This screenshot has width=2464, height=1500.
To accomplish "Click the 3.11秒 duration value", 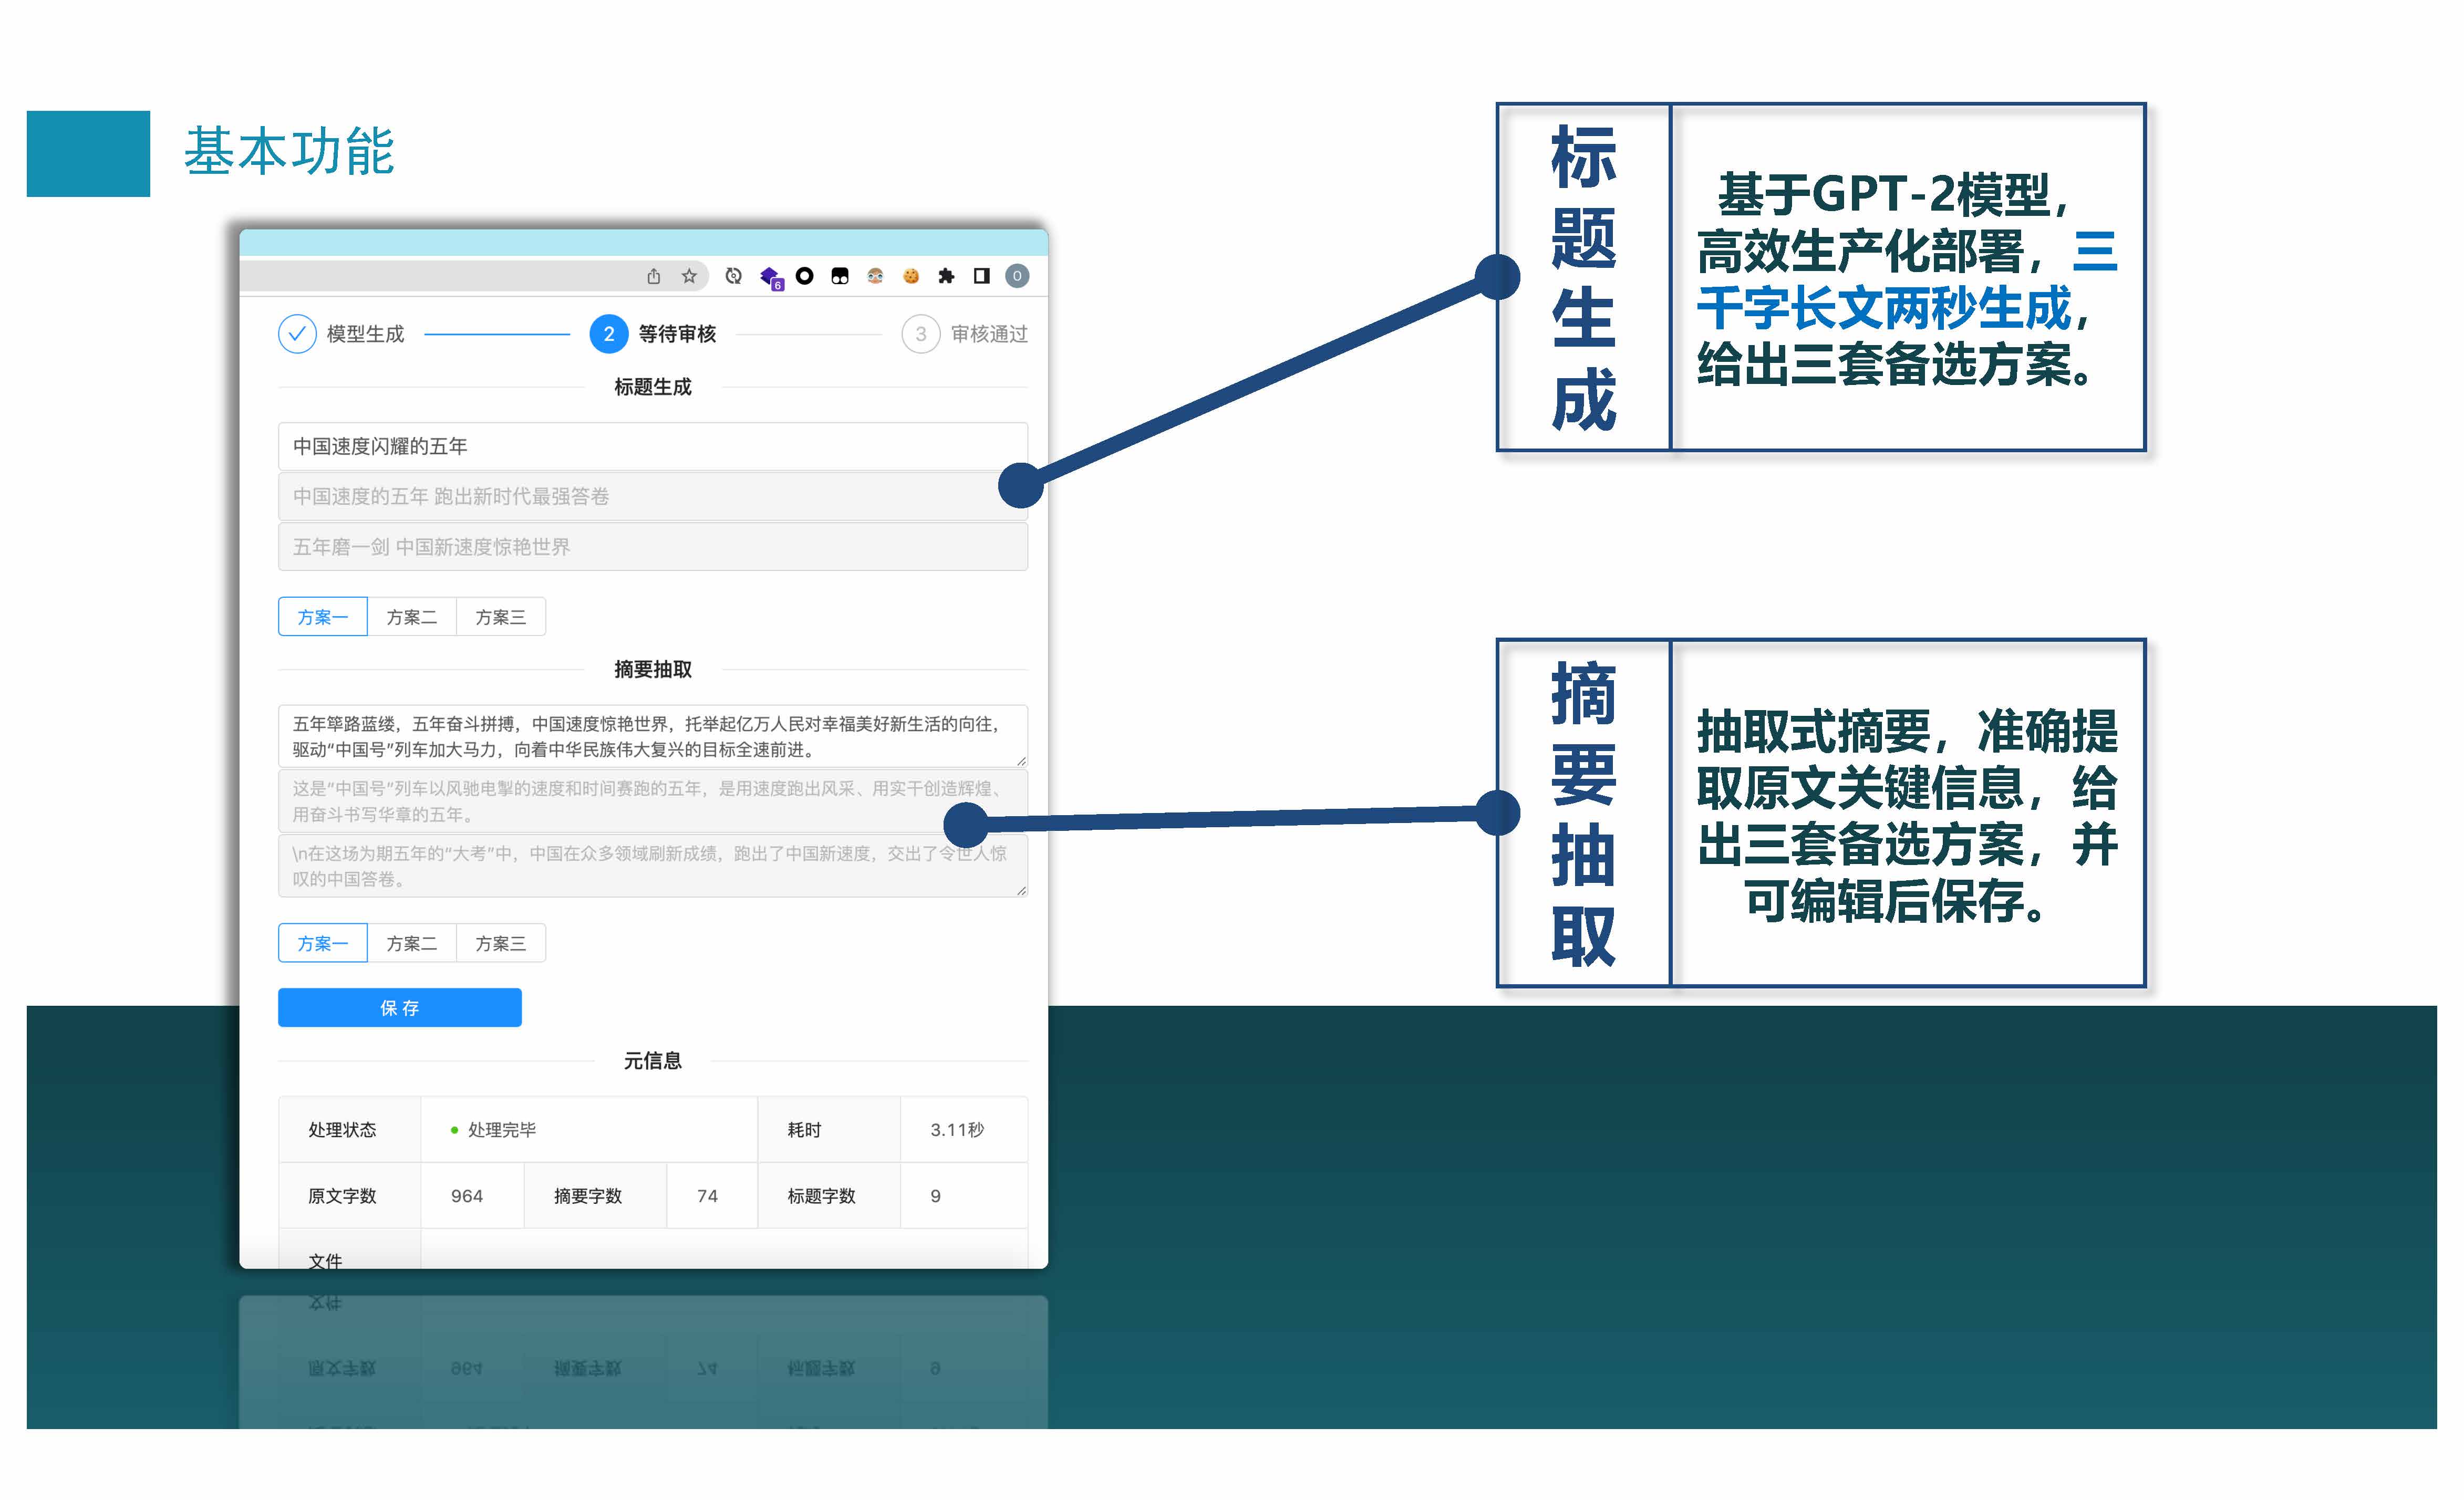I will [x=957, y=1130].
